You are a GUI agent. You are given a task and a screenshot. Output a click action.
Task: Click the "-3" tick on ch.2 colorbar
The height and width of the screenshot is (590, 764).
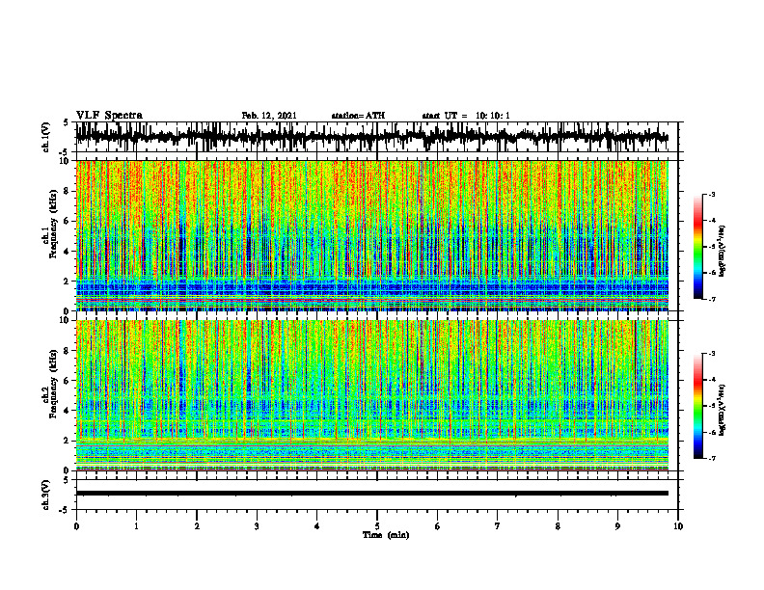[x=711, y=354]
